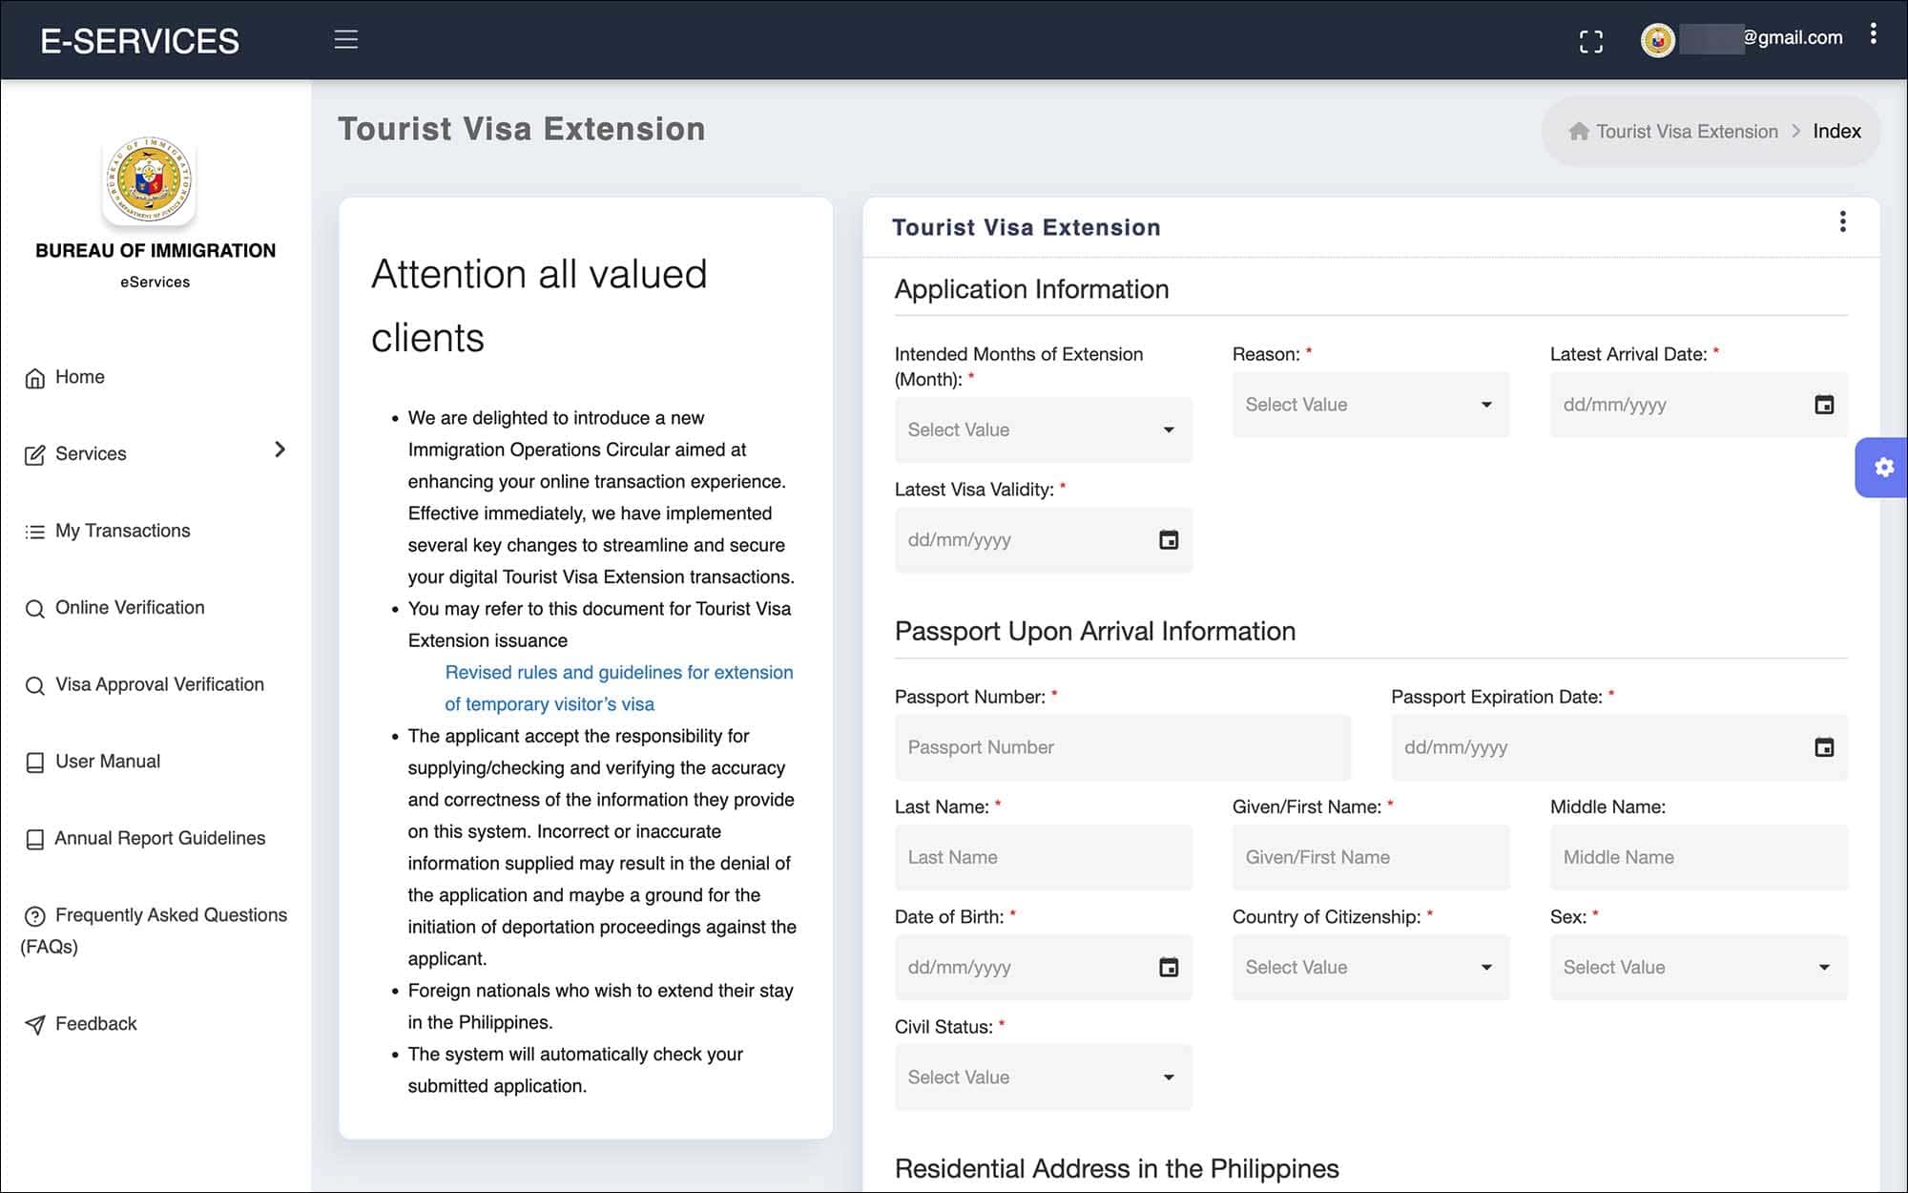Open the Civil Status dropdown
The height and width of the screenshot is (1193, 1908).
(x=1043, y=1078)
